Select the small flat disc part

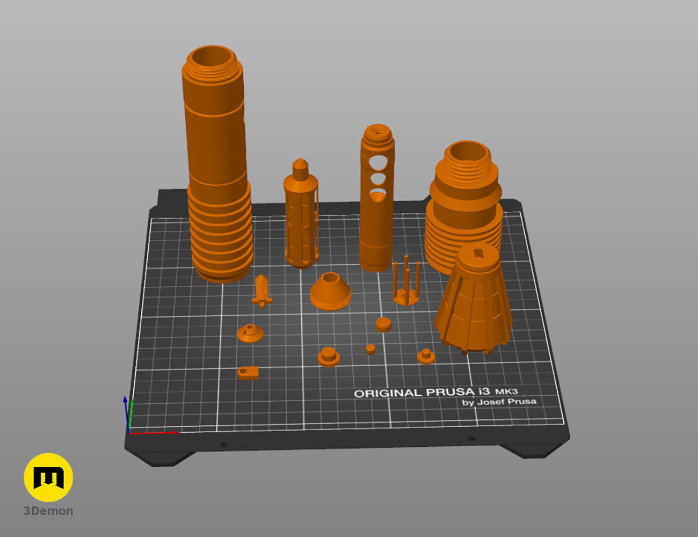[x=383, y=324]
